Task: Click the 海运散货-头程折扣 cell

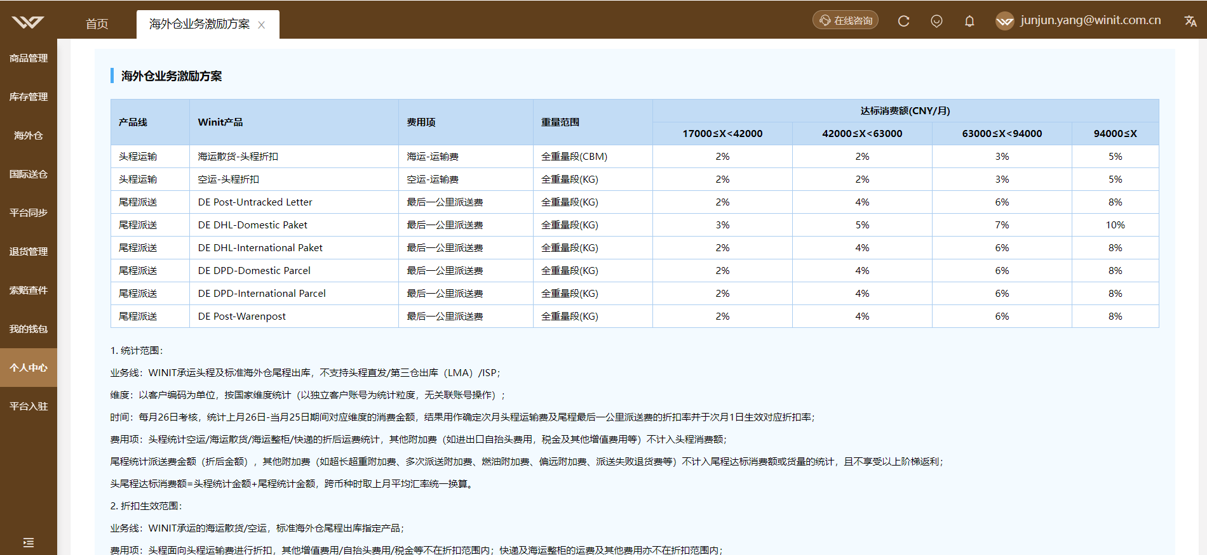Action: 294,157
